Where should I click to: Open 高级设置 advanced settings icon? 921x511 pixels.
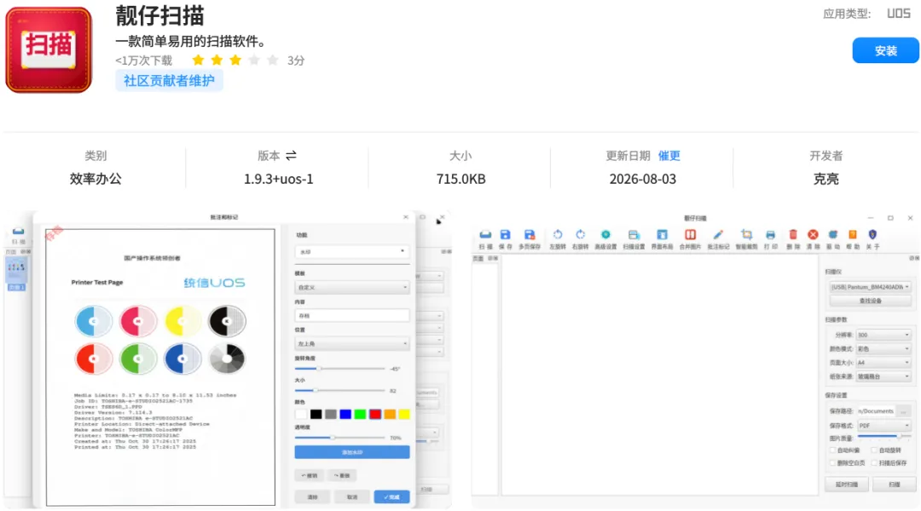[x=605, y=235]
